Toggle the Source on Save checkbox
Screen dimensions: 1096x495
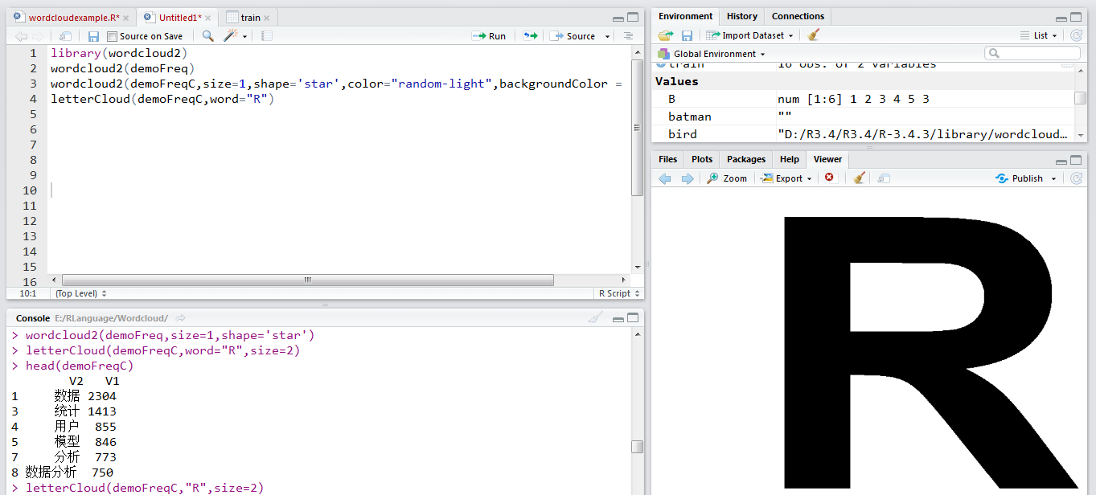113,36
